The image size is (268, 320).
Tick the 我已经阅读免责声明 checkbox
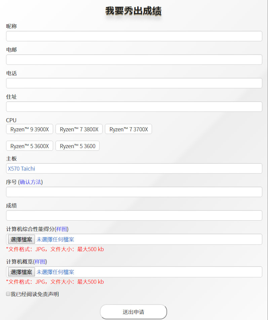click(x=8, y=294)
